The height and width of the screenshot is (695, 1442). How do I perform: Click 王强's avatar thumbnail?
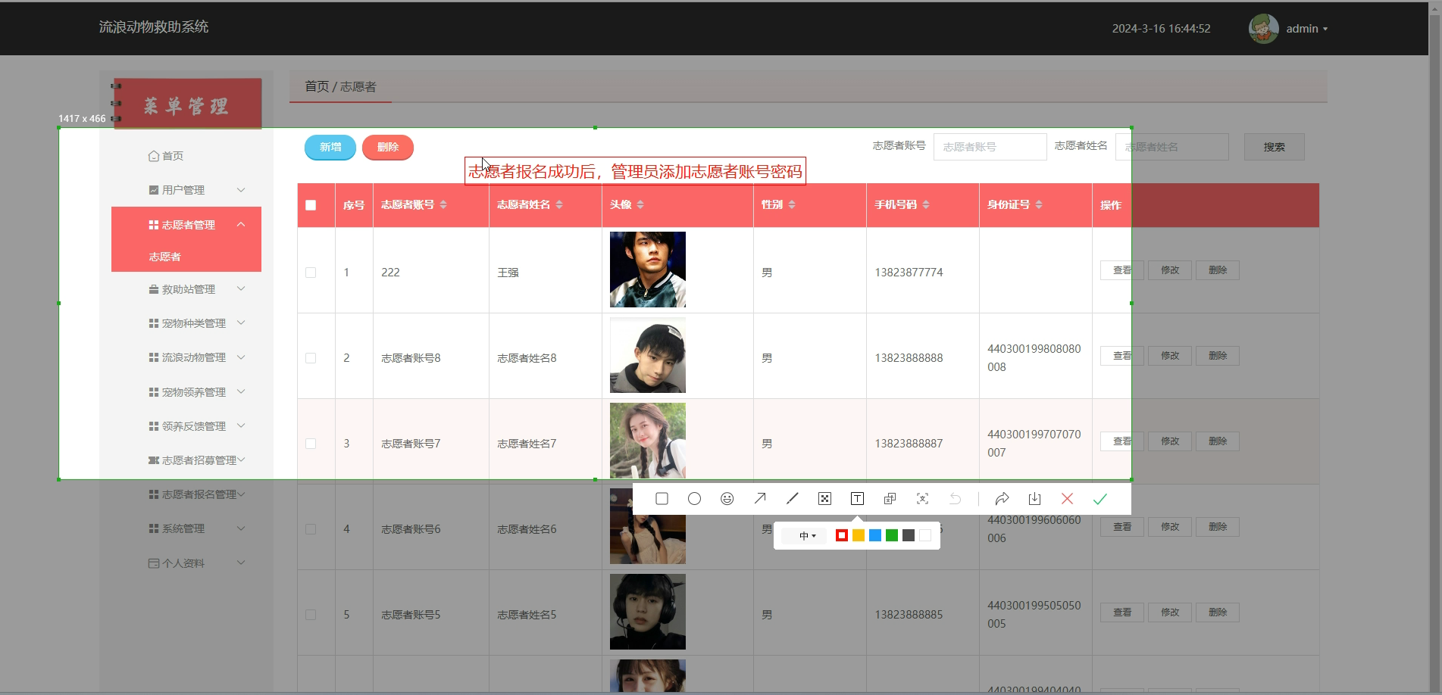648,270
